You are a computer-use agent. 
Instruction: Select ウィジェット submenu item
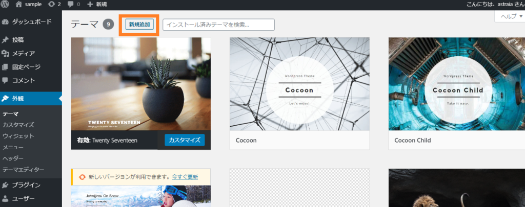click(18, 136)
